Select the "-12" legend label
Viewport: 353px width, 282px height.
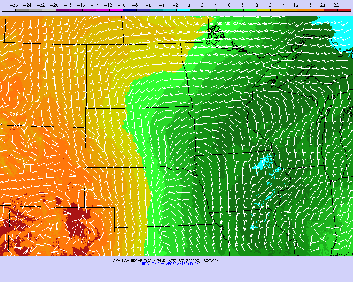pyautogui.click(x=108, y=5)
